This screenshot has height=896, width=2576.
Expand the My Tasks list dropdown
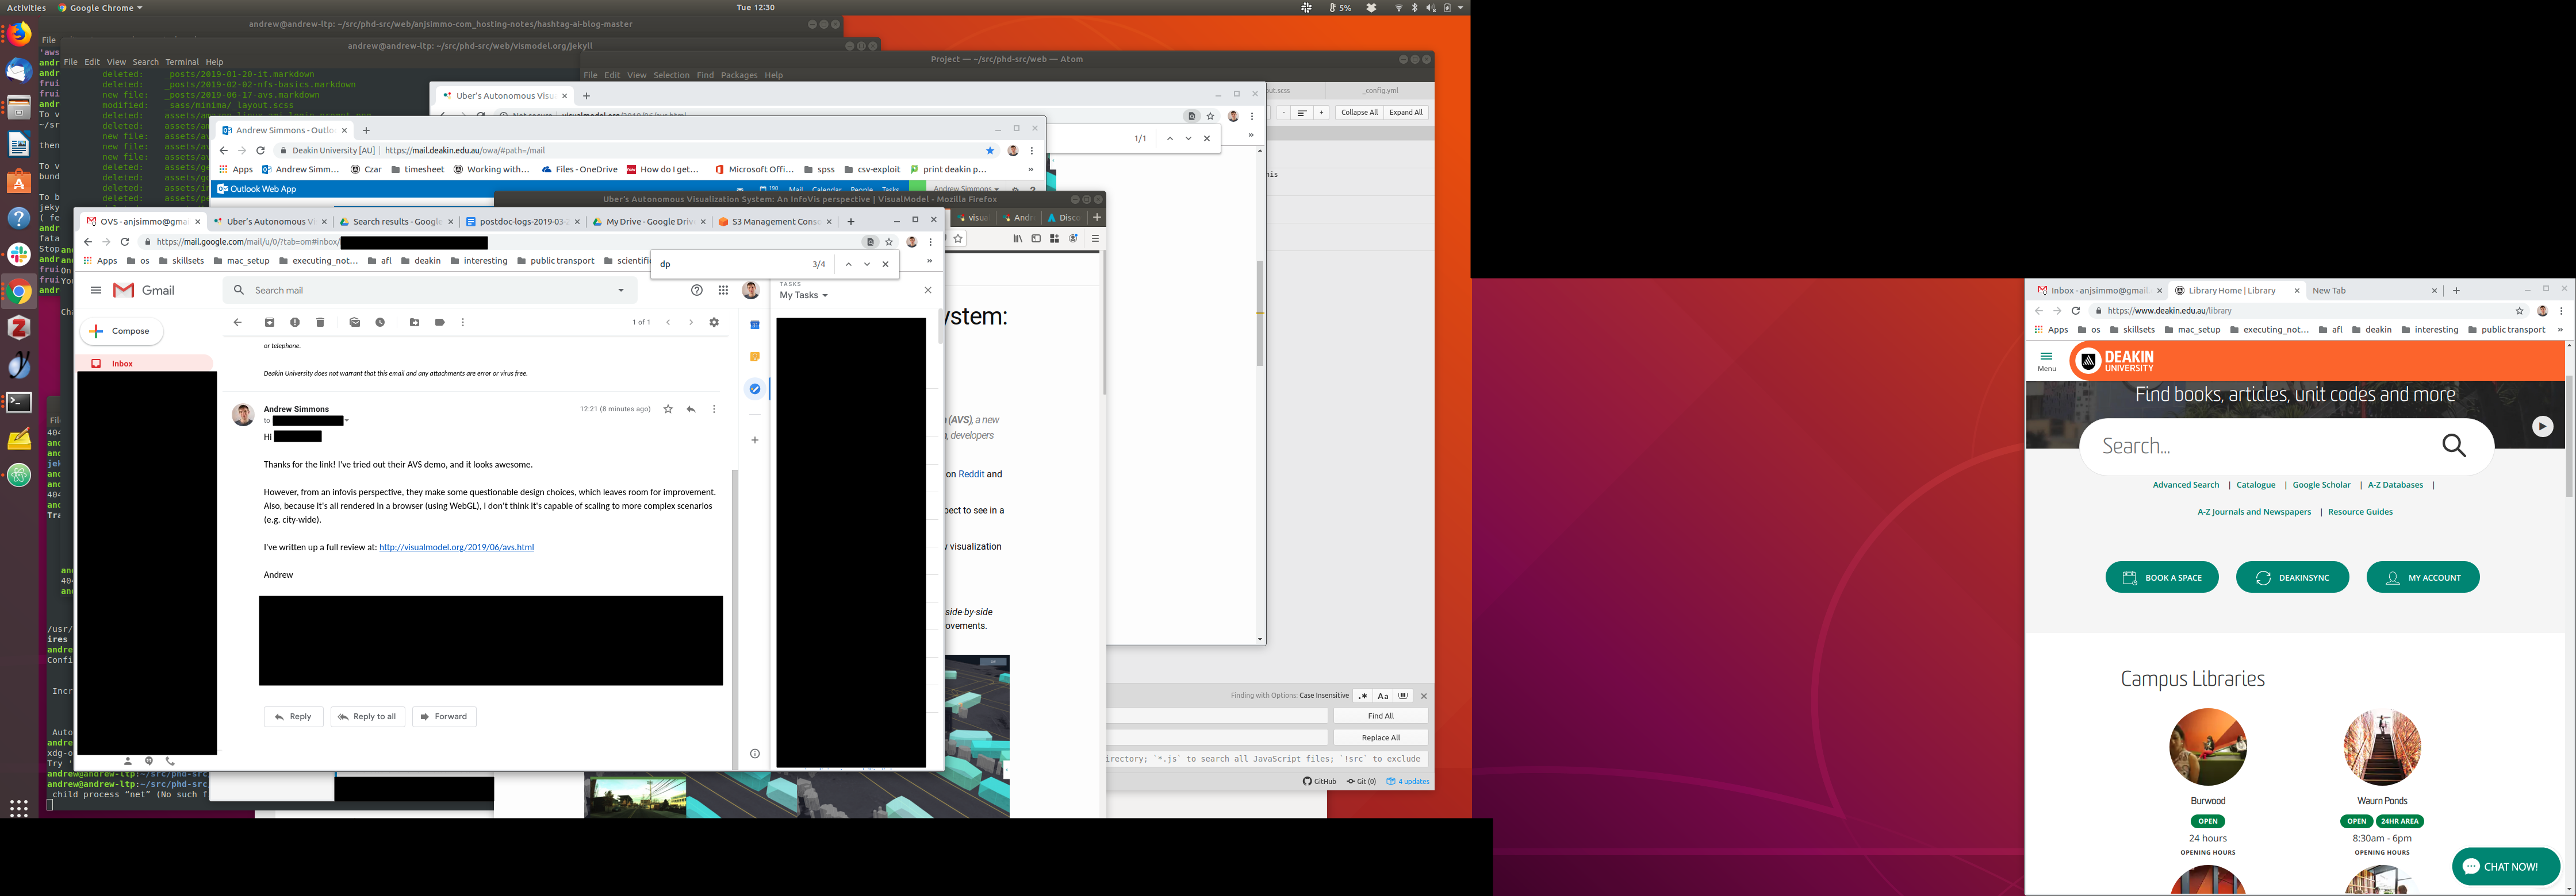tap(825, 296)
